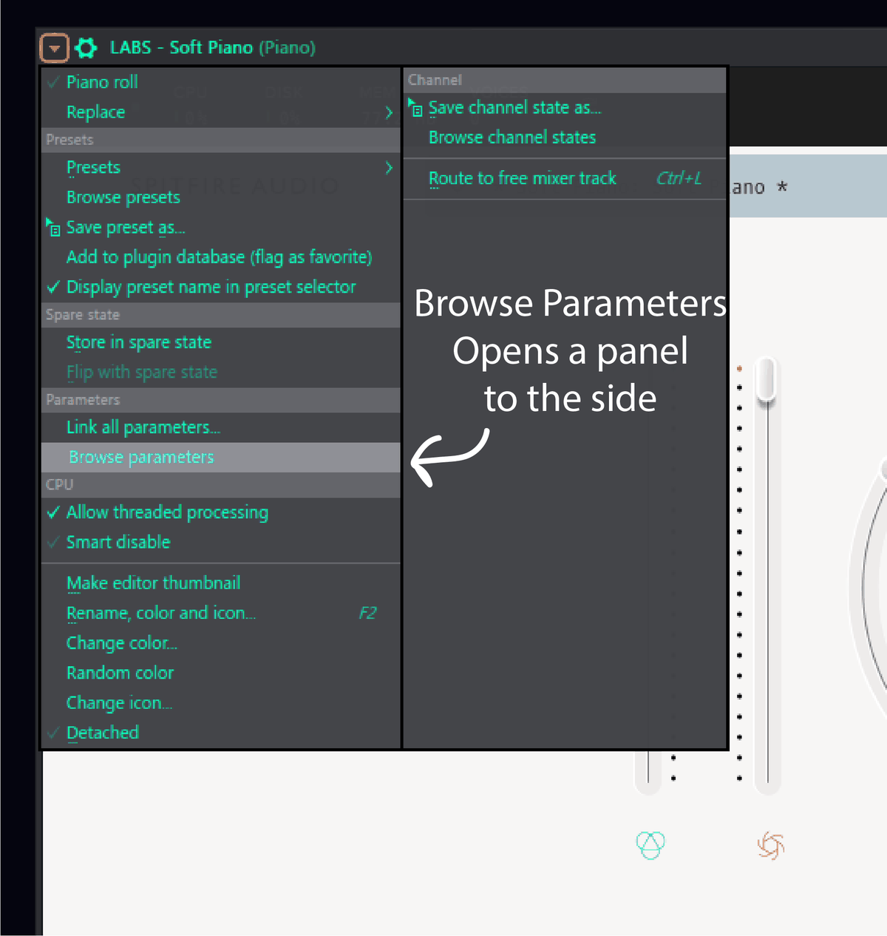
Task: Toggle Smart disable option
Action: pyautogui.click(x=220, y=542)
